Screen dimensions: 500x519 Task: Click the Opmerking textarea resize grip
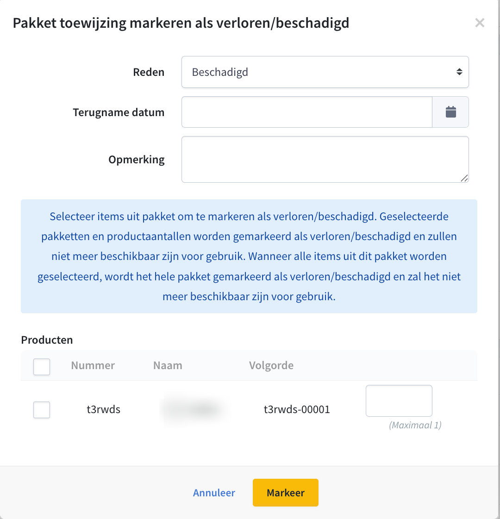click(464, 178)
